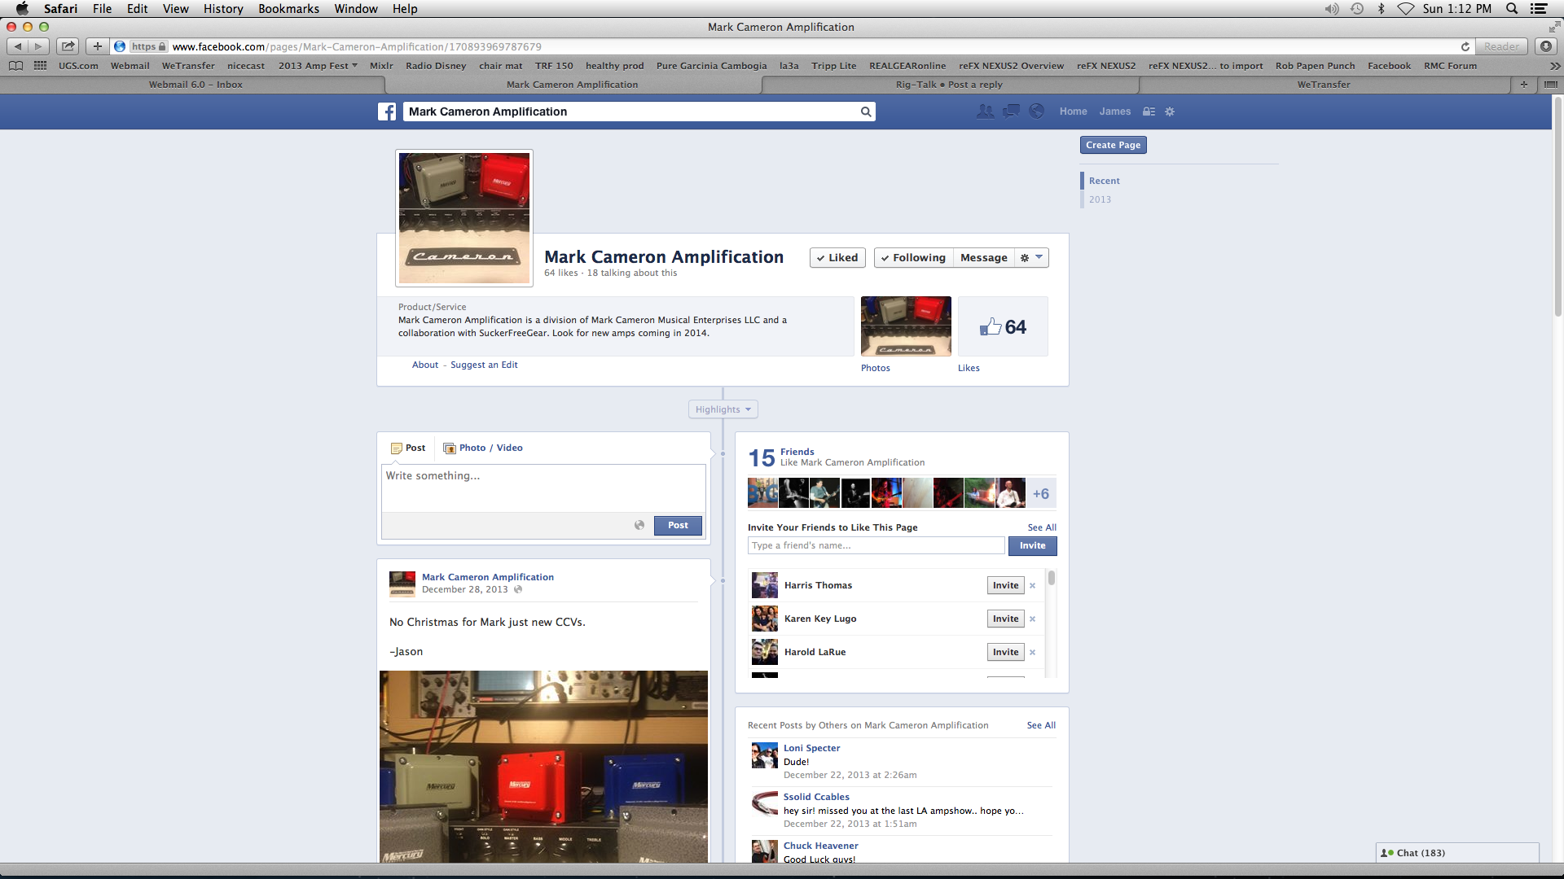Image resolution: width=1564 pixels, height=879 pixels.
Task: Open the About link
Action: (x=425, y=365)
